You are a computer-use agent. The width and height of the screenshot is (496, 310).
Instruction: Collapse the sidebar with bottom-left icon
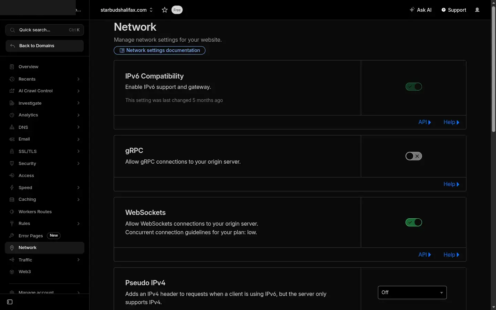coord(9,302)
